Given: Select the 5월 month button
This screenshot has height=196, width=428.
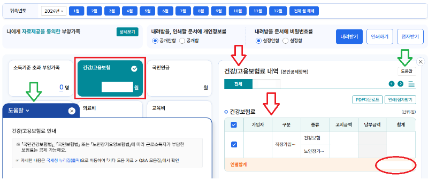Looking at the screenshot, I should pos(148,11).
